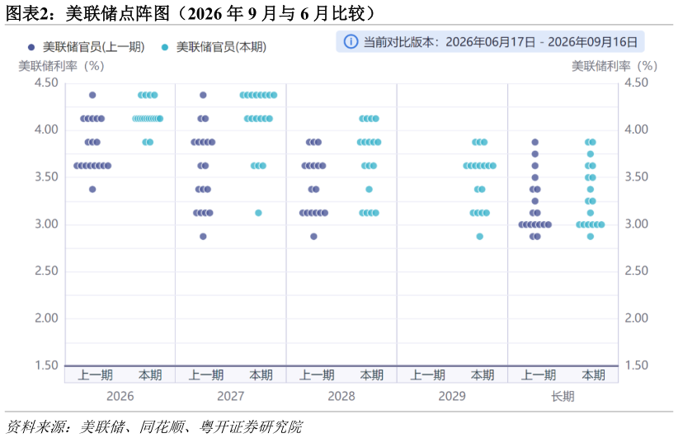Click the 上一期 label under 2029
The image size is (678, 438).
coord(427,374)
